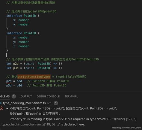Image resolution: width=142 pixels, height=130 pixels.
Task: Click the let p3d arrow function line
Action: 34,68
